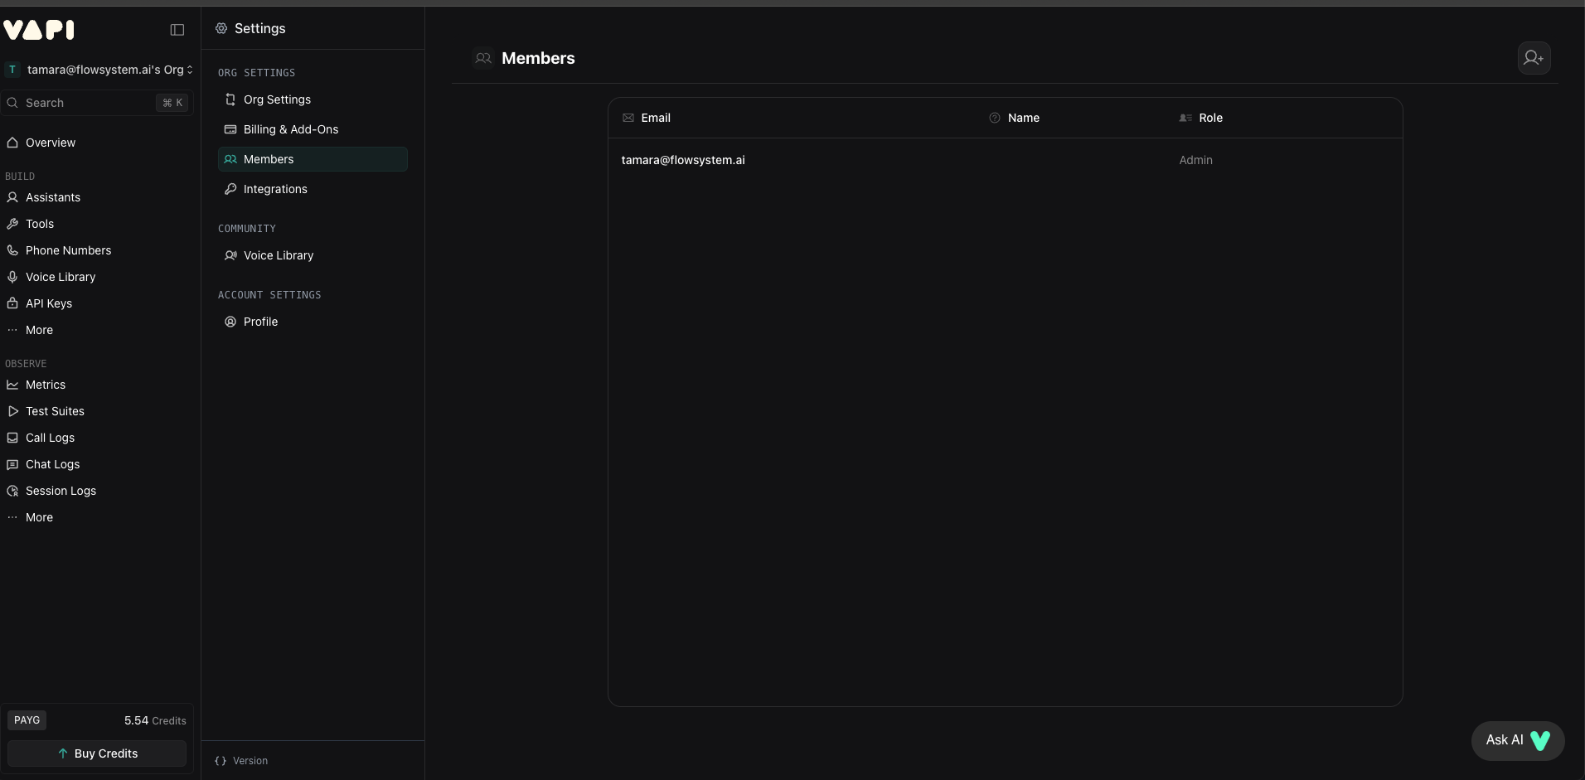Click the API Keys icon
This screenshot has height=780, width=1585.
(13, 303)
